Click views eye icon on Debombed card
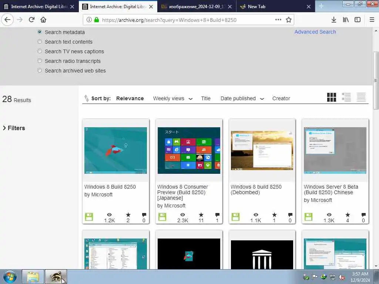Screen dimensions: 379x284 pyautogui.click(x=256, y=215)
